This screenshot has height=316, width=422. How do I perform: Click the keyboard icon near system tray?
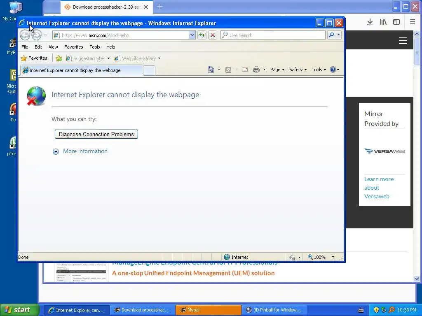[x=361, y=310]
